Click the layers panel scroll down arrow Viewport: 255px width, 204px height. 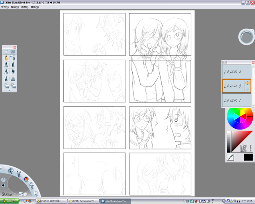[253, 106]
